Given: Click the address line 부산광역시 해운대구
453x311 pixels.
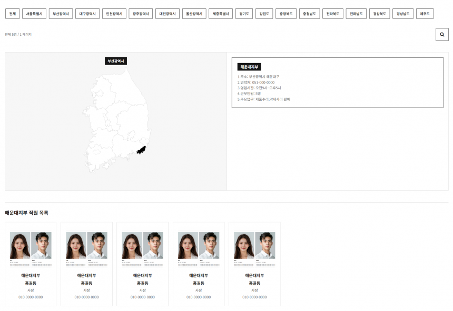Looking at the screenshot, I should pyautogui.click(x=258, y=77).
